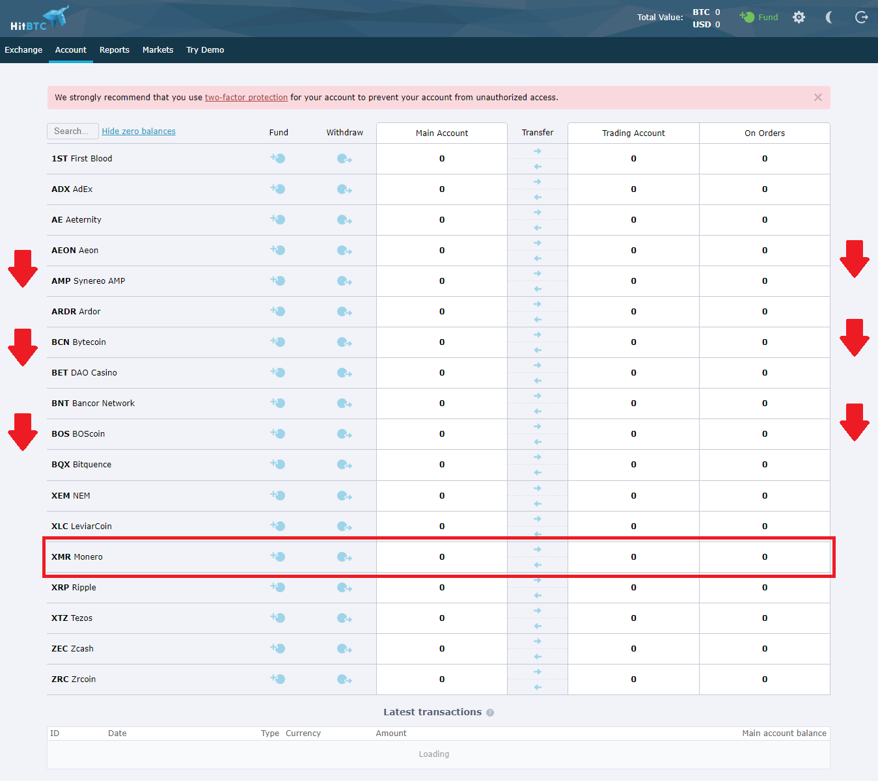Click the Latest transactions heading
878x781 pixels.
432,712
